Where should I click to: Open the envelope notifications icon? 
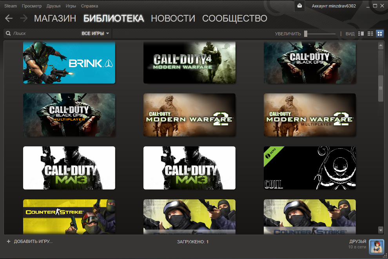[299, 6]
